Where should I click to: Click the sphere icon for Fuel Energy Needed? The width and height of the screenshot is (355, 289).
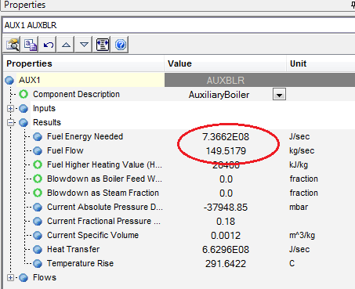point(38,136)
